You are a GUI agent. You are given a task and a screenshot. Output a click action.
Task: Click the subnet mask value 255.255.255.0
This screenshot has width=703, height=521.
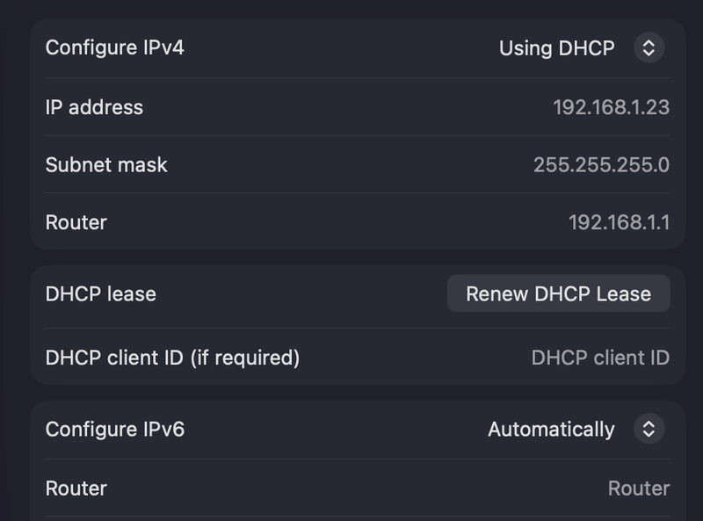pyautogui.click(x=601, y=165)
